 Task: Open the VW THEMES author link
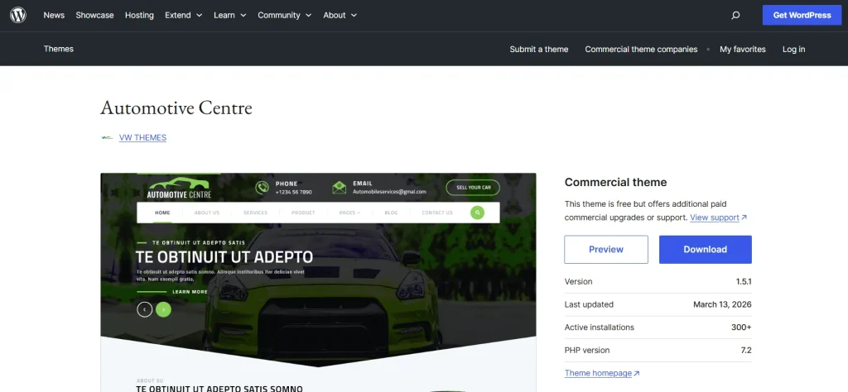coord(142,137)
